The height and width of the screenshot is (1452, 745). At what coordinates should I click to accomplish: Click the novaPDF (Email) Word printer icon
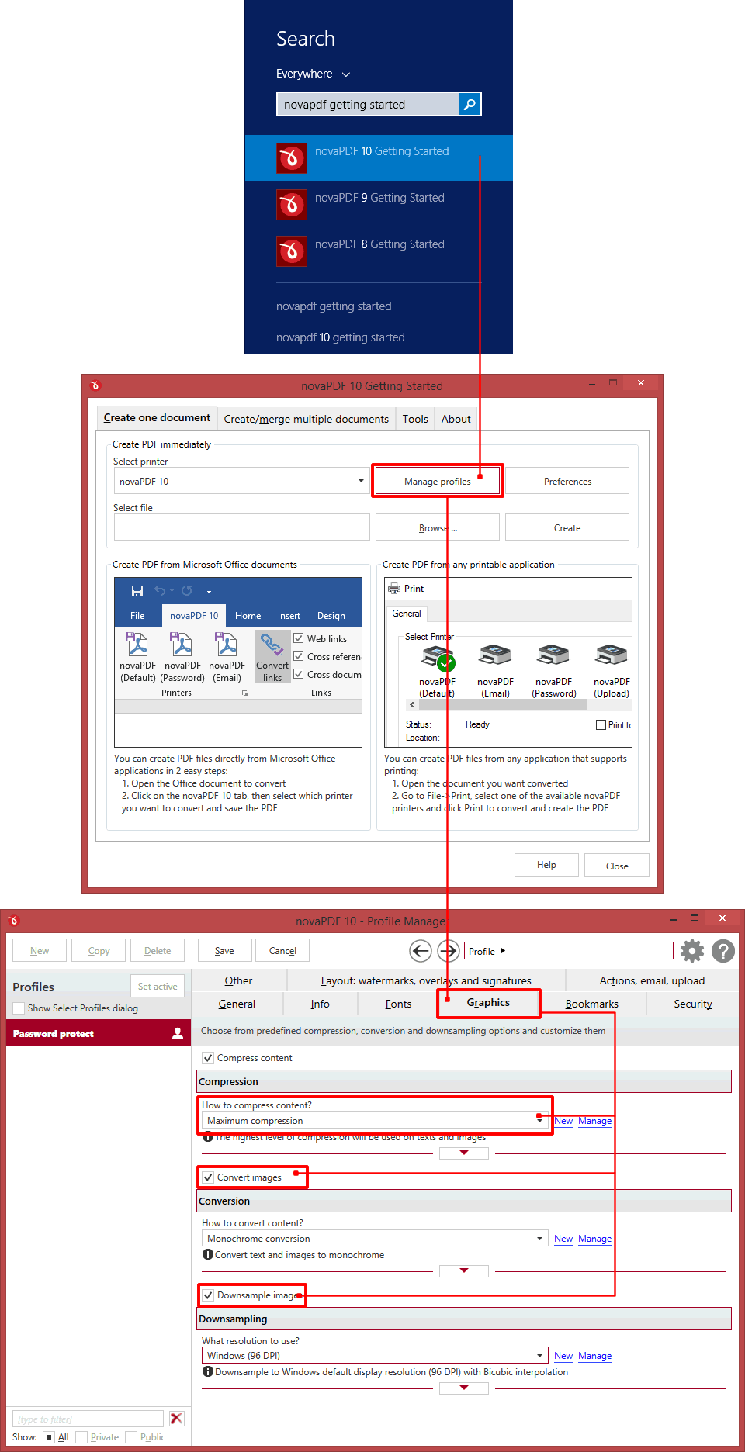227,645
